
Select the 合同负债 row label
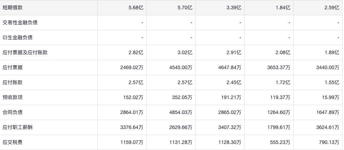(x=13, y=112)
